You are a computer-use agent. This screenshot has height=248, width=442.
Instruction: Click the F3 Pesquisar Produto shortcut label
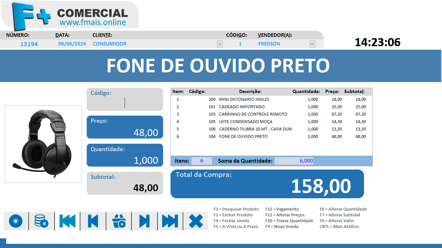237,209
